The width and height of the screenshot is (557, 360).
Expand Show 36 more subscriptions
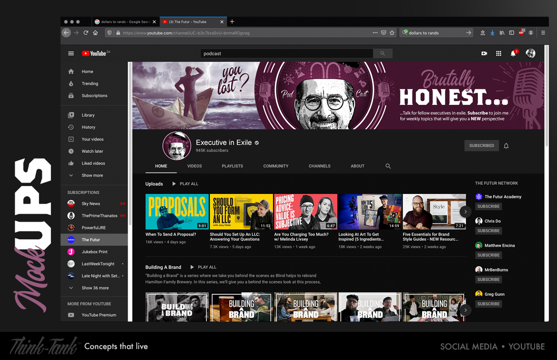point(95,288)
